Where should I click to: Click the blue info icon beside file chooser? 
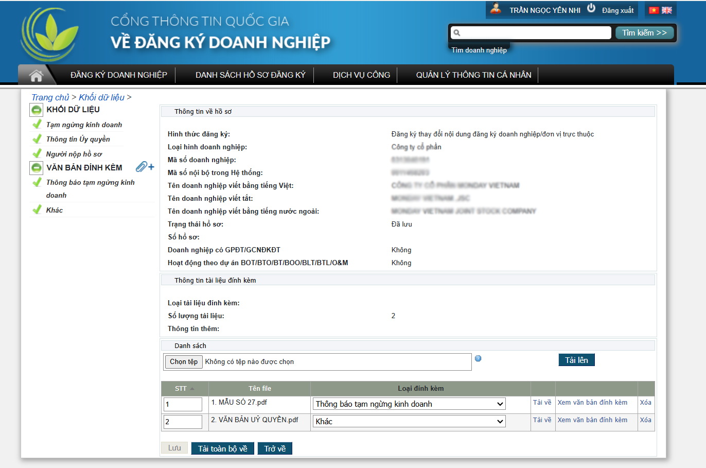click(x=478, y=358)
